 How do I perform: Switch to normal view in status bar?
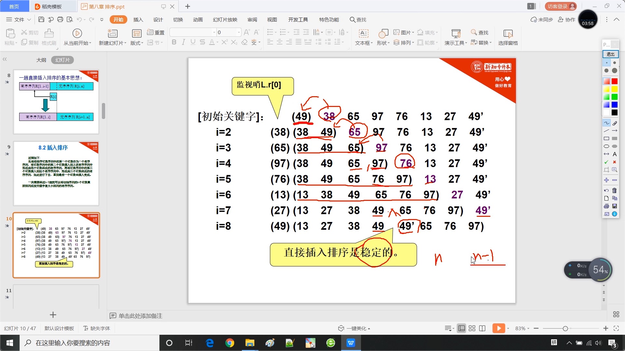tap(462, 328)
